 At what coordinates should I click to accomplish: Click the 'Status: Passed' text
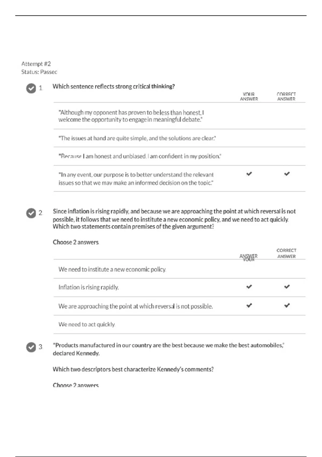tap(39, 72)
